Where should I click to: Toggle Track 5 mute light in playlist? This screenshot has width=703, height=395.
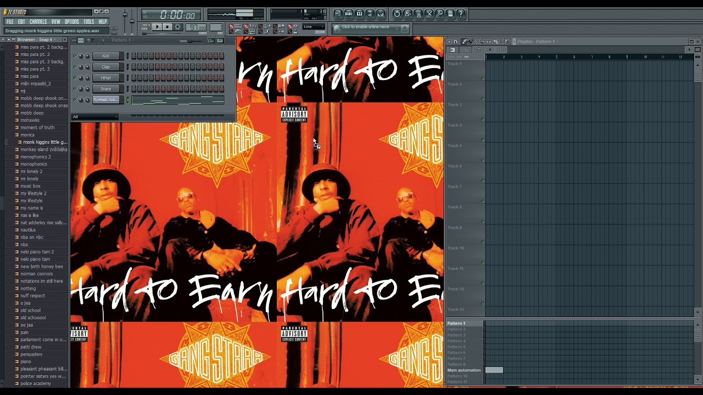483,160
